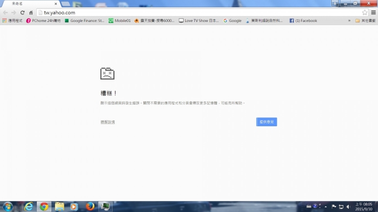378x212 pixels.
Task: Launch Internet Explorer from the taskbar
Action: click(x=29, y=206)
